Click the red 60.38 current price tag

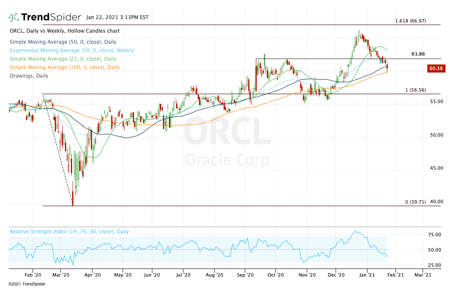tap(436, 69)
